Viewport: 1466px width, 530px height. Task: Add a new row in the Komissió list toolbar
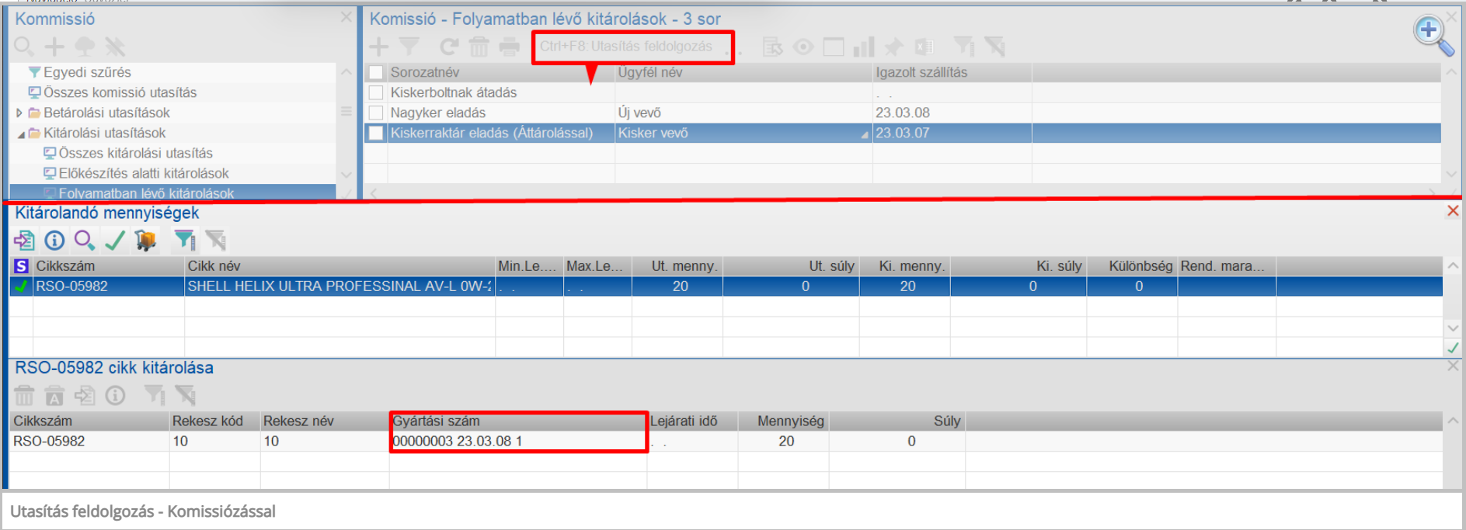378,47
